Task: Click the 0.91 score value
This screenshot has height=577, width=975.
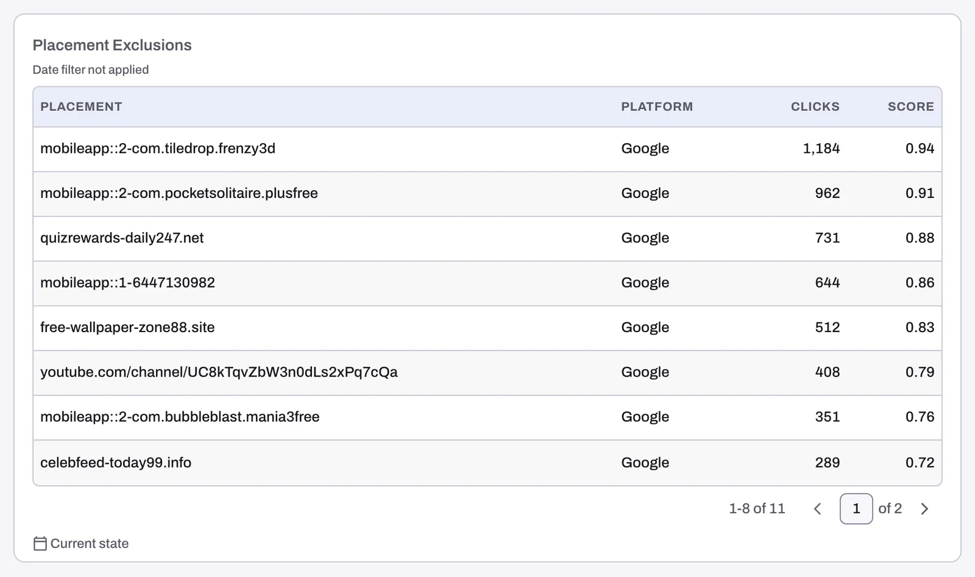Action: (x=920, y=193)
